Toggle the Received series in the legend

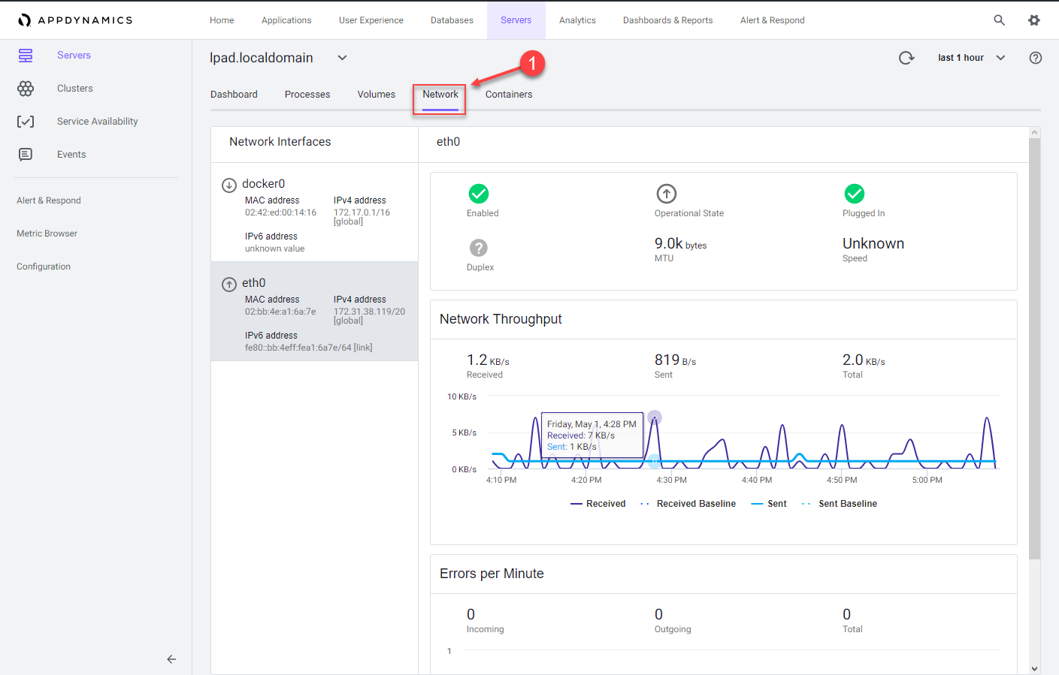[598, 504]
